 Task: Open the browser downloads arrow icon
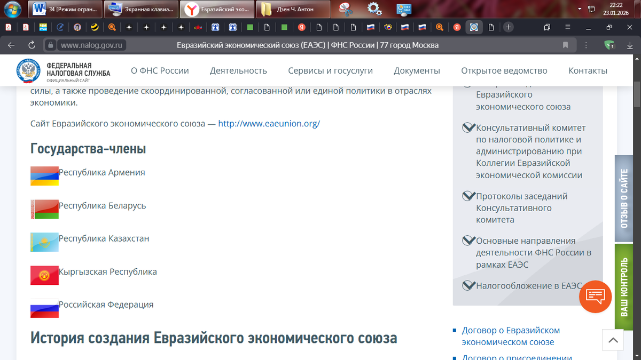pos(630,45)
